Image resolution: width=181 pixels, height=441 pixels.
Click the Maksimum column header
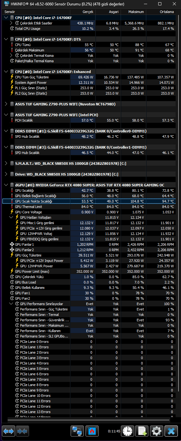(133, 12)
